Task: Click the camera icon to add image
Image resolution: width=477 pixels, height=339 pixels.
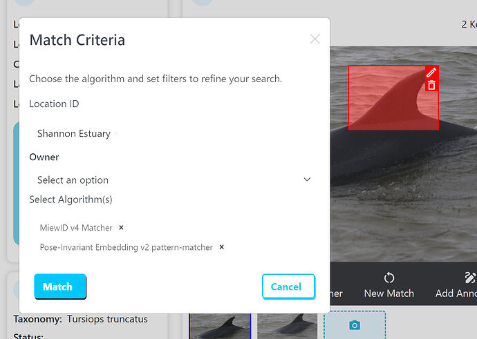Action: tap(355, 325)
